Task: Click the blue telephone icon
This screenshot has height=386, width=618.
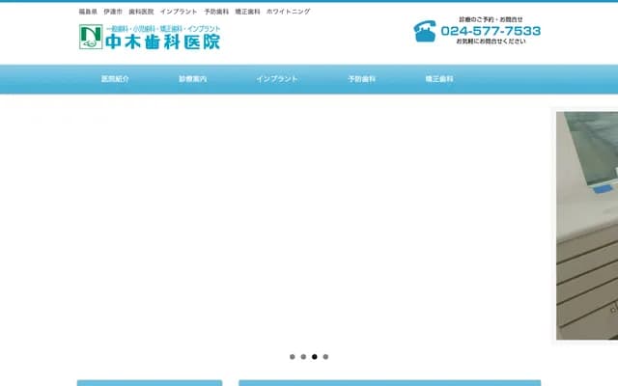Action: (x=425, y=31)
